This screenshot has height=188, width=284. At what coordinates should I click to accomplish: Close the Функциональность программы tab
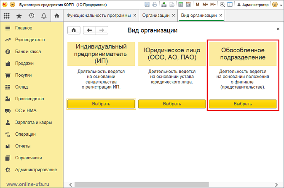(x=135, y=16)
